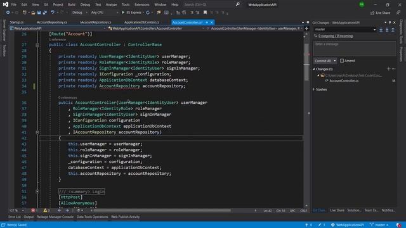Open the File menu
This screenshot has height=228, width=406.
coord(14,4)
